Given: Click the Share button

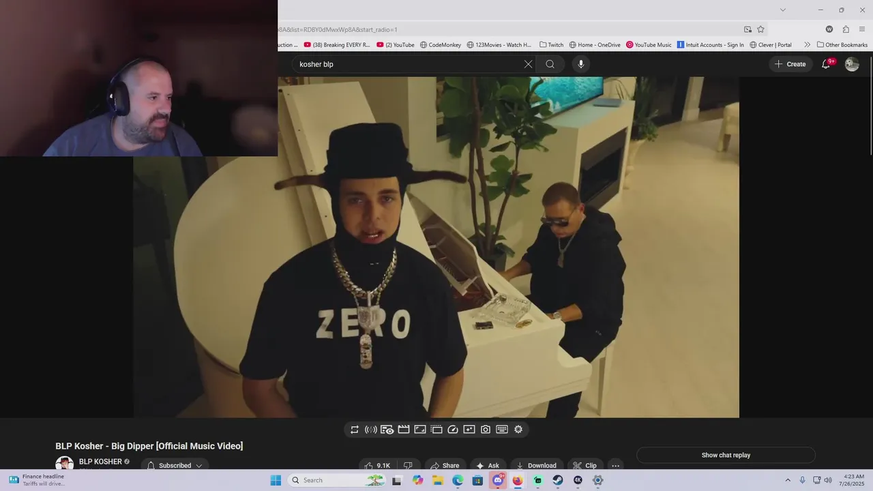Looking at the screenshot, I should (x=445, y=465).
